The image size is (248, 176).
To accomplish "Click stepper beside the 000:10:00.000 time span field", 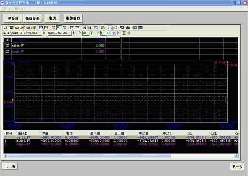I will point(73,33).
